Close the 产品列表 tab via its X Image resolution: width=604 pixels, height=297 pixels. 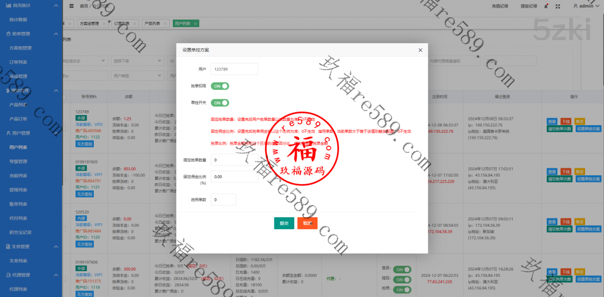pos(165,23)
